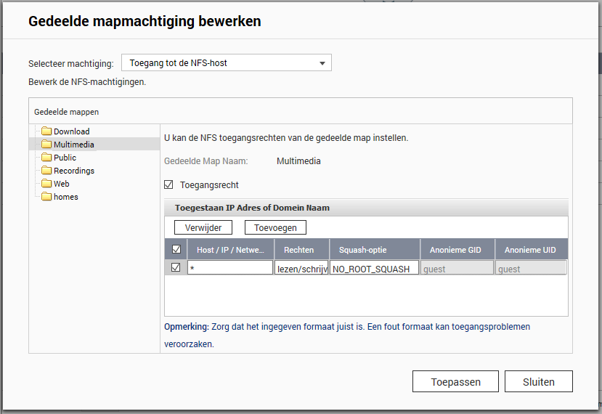The image size is (602, 414).
Task: Apply changes with the Toepassen button
Action: pos(456,381)
